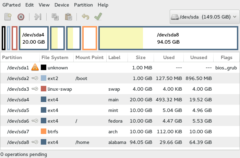Select the /dev/sda4 block in the disk map
Viewport: 240px width, 158px height.
coord(34,38)
